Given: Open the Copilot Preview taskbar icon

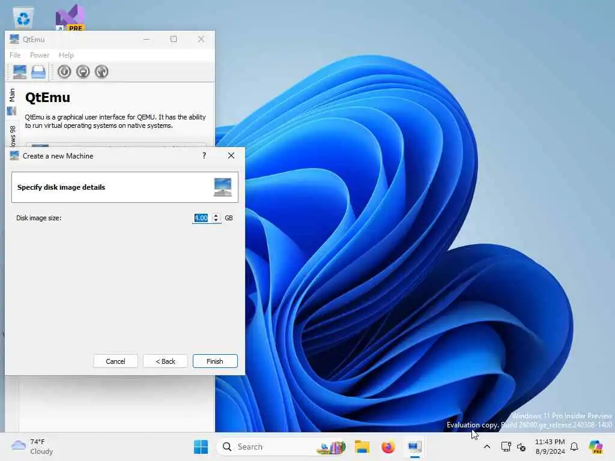Looking at the screenshot, I should point(596,447).
